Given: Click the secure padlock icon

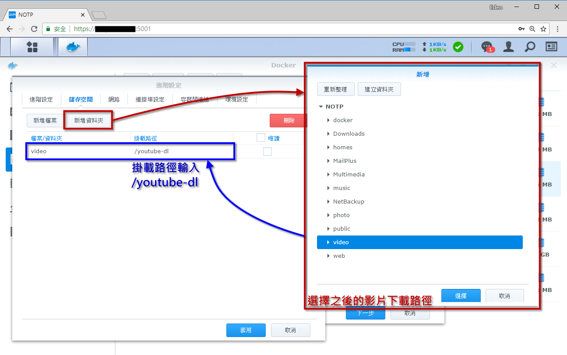Looking at the screenshot, I should pos(48,29).
